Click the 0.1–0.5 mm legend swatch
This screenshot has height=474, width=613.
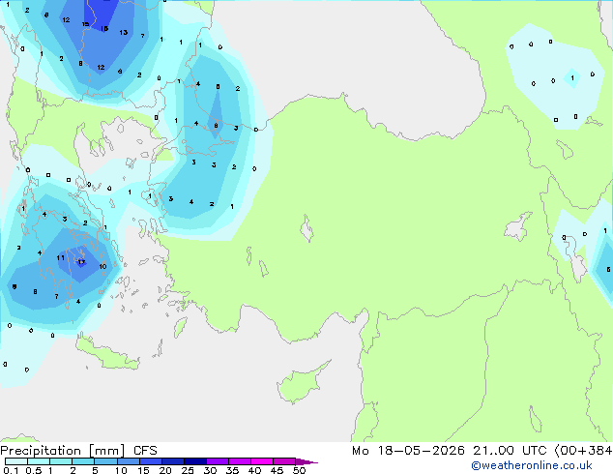16,461
